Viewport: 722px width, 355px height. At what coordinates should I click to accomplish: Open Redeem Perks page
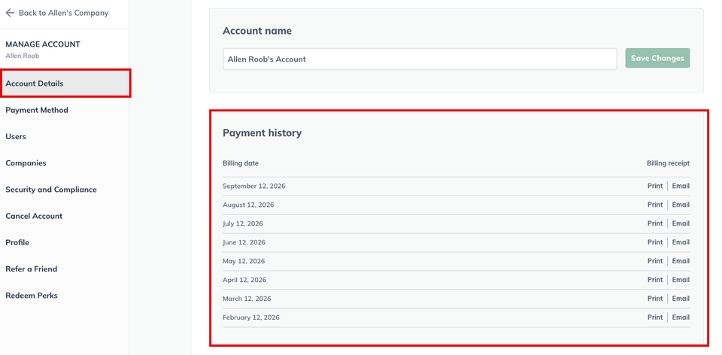click(32, 296)
